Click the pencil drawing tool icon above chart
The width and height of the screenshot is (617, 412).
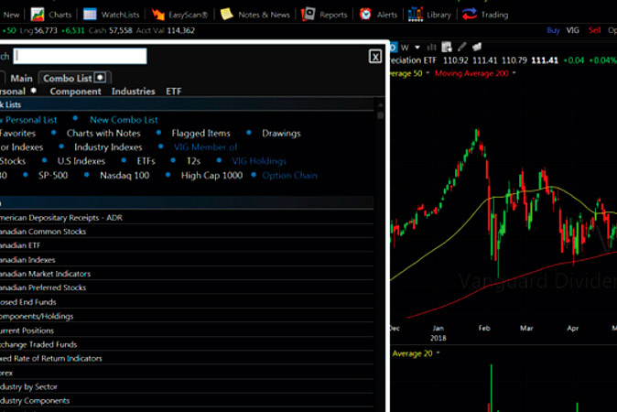[461, 47]
